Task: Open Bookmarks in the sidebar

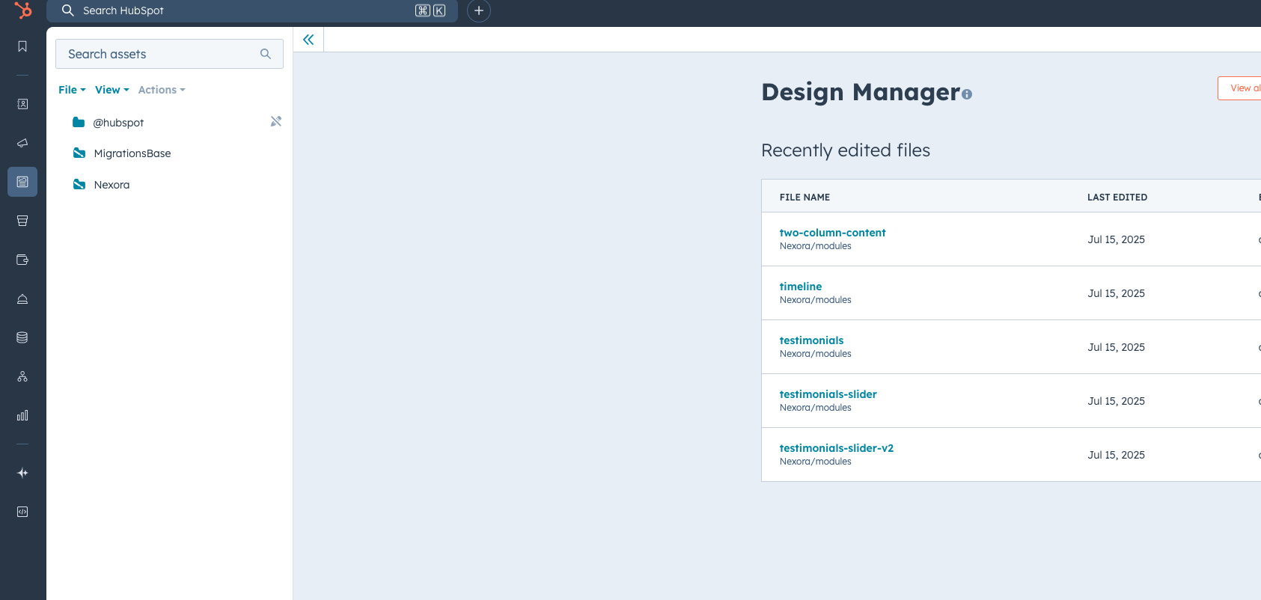Action: 22,46
